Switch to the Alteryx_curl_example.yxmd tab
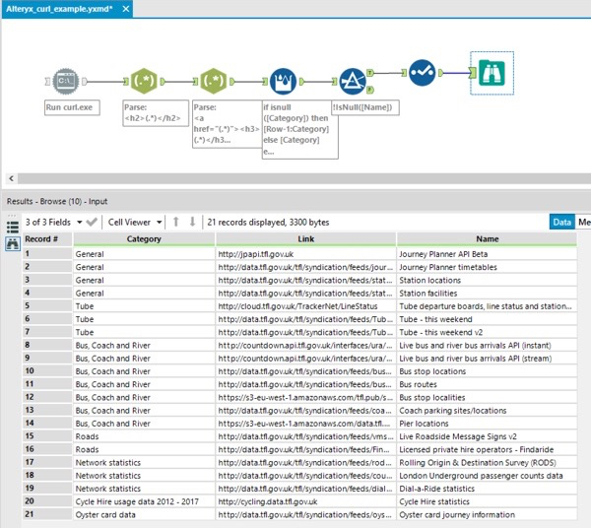This screenshot has width=591, height=528. click(59, 9)
